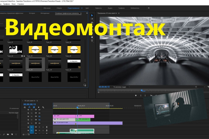Viewport: 209px width, 139px height.
Task: Expand workspace overflow chevrons
Action: click(149, 8)
